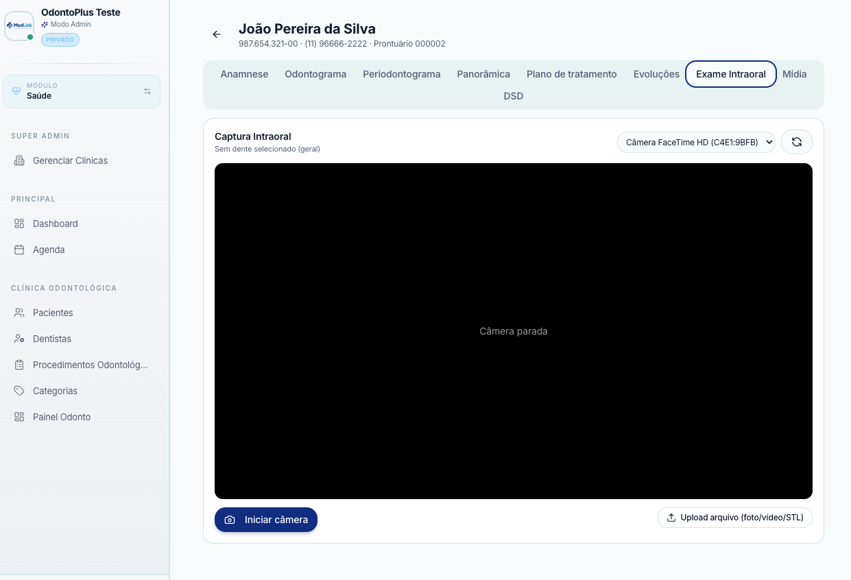851x580 pixels.
Task: Click the MedLink clinic logo
Action: point(19,25)
